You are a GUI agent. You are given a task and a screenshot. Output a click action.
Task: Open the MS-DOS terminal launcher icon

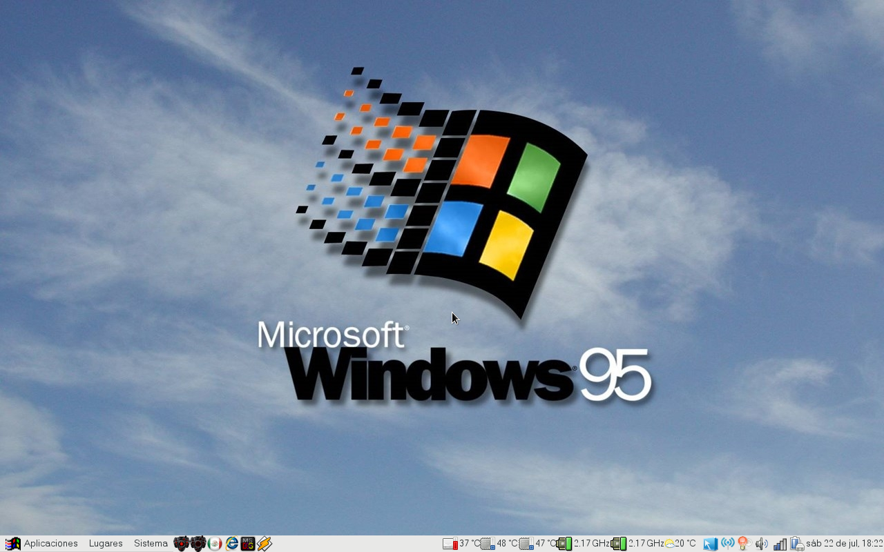tap(248, 544)
